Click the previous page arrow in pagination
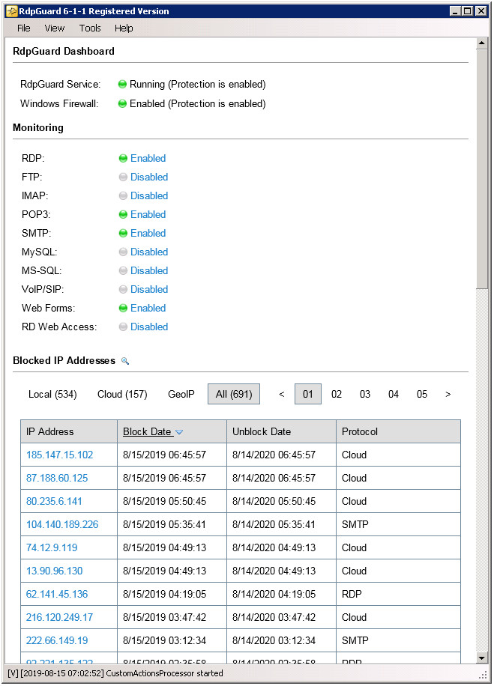 click(282, 395)
